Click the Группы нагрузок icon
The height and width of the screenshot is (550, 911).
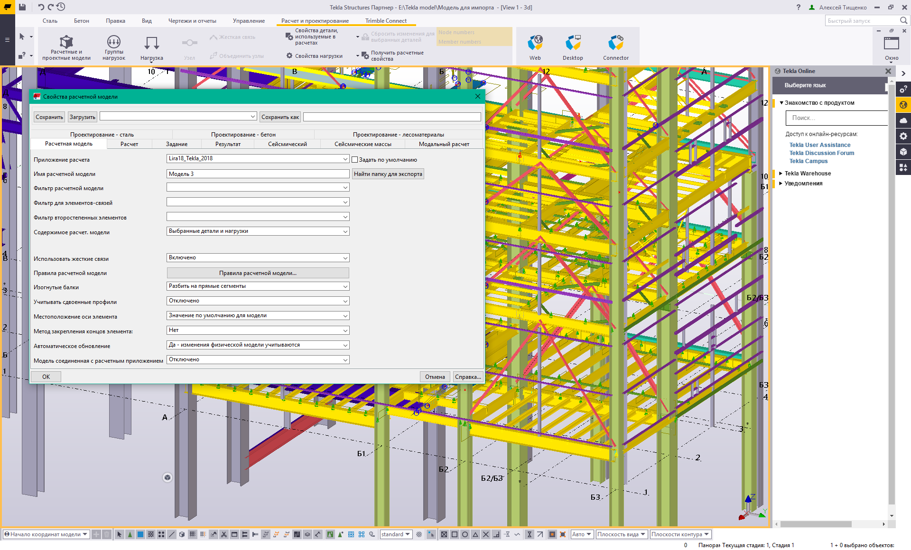[114, 47]
